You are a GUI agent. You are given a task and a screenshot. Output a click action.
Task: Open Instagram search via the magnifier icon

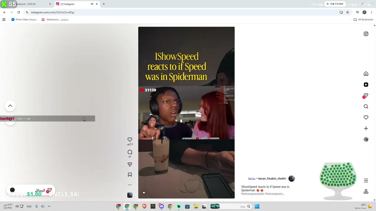(x=366, y=107)
